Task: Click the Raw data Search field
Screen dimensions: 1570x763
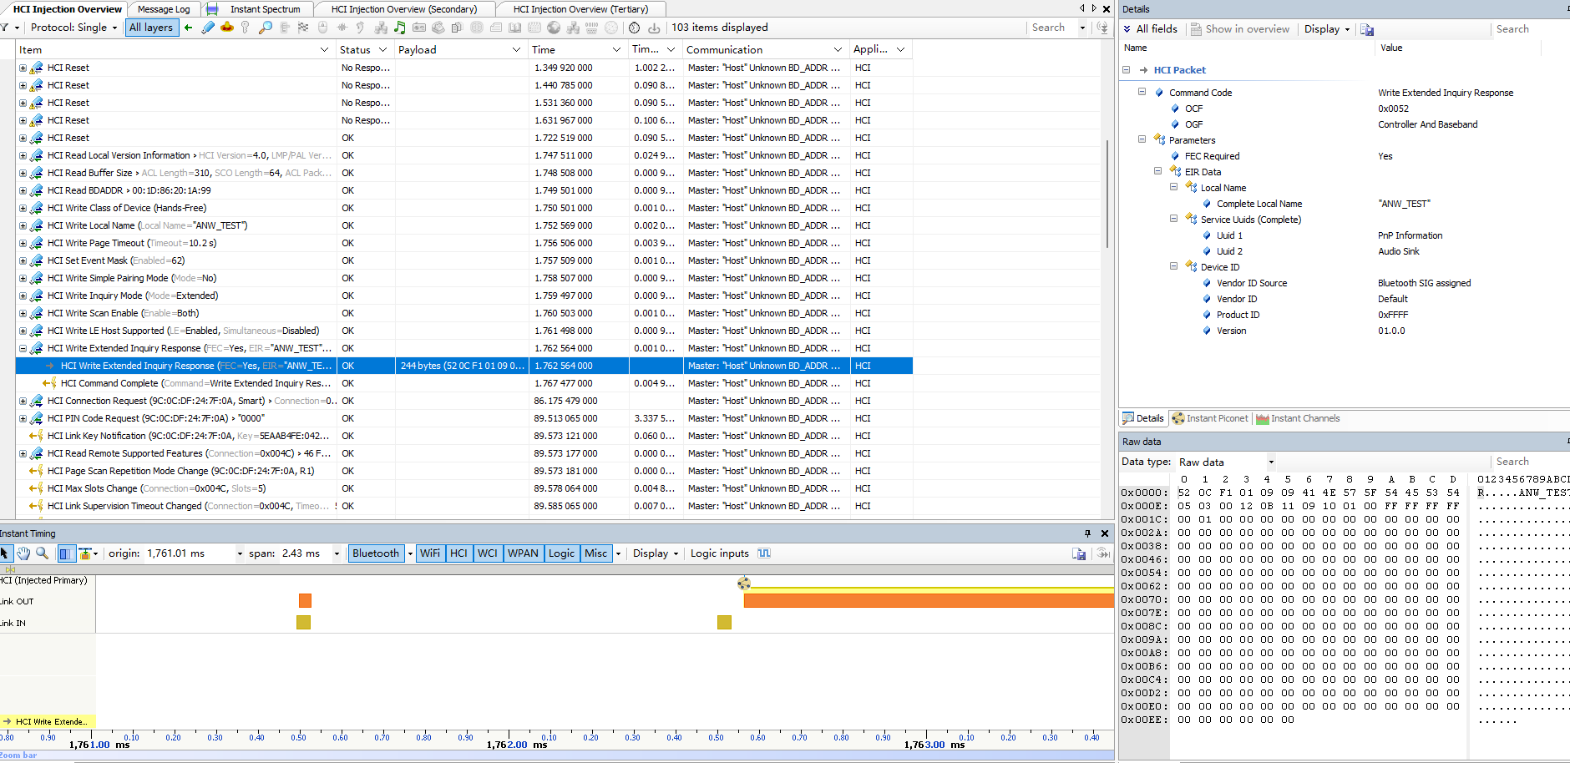Action: pyautogui.click(x=1530, y=462)
